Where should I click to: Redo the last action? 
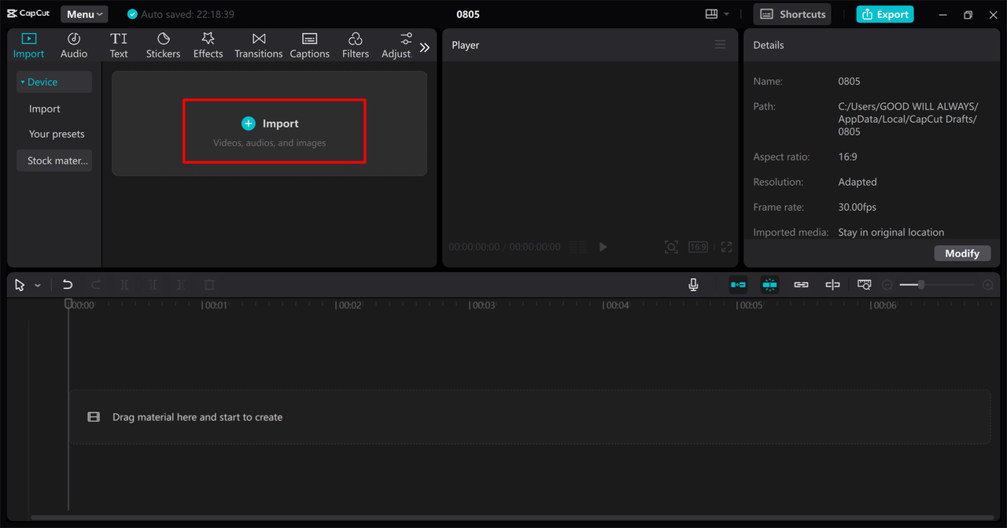click(96, 285)
